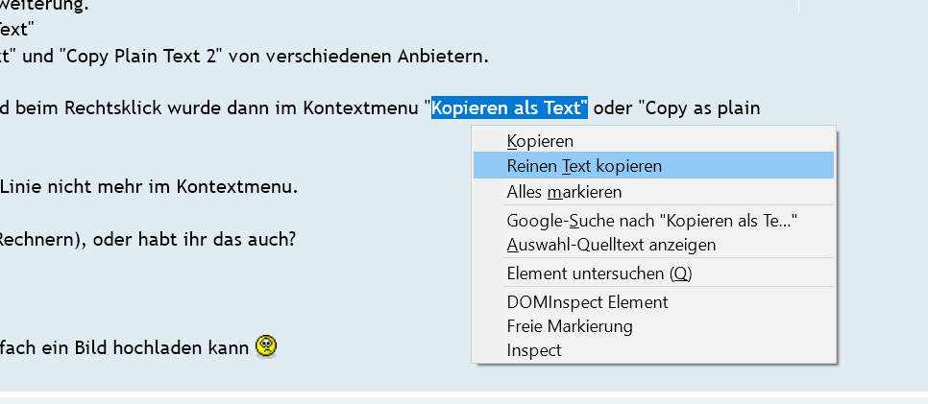Click the highlighted "Kopieren als Text" selection
The image size is (928, 404).
(510, 107)
